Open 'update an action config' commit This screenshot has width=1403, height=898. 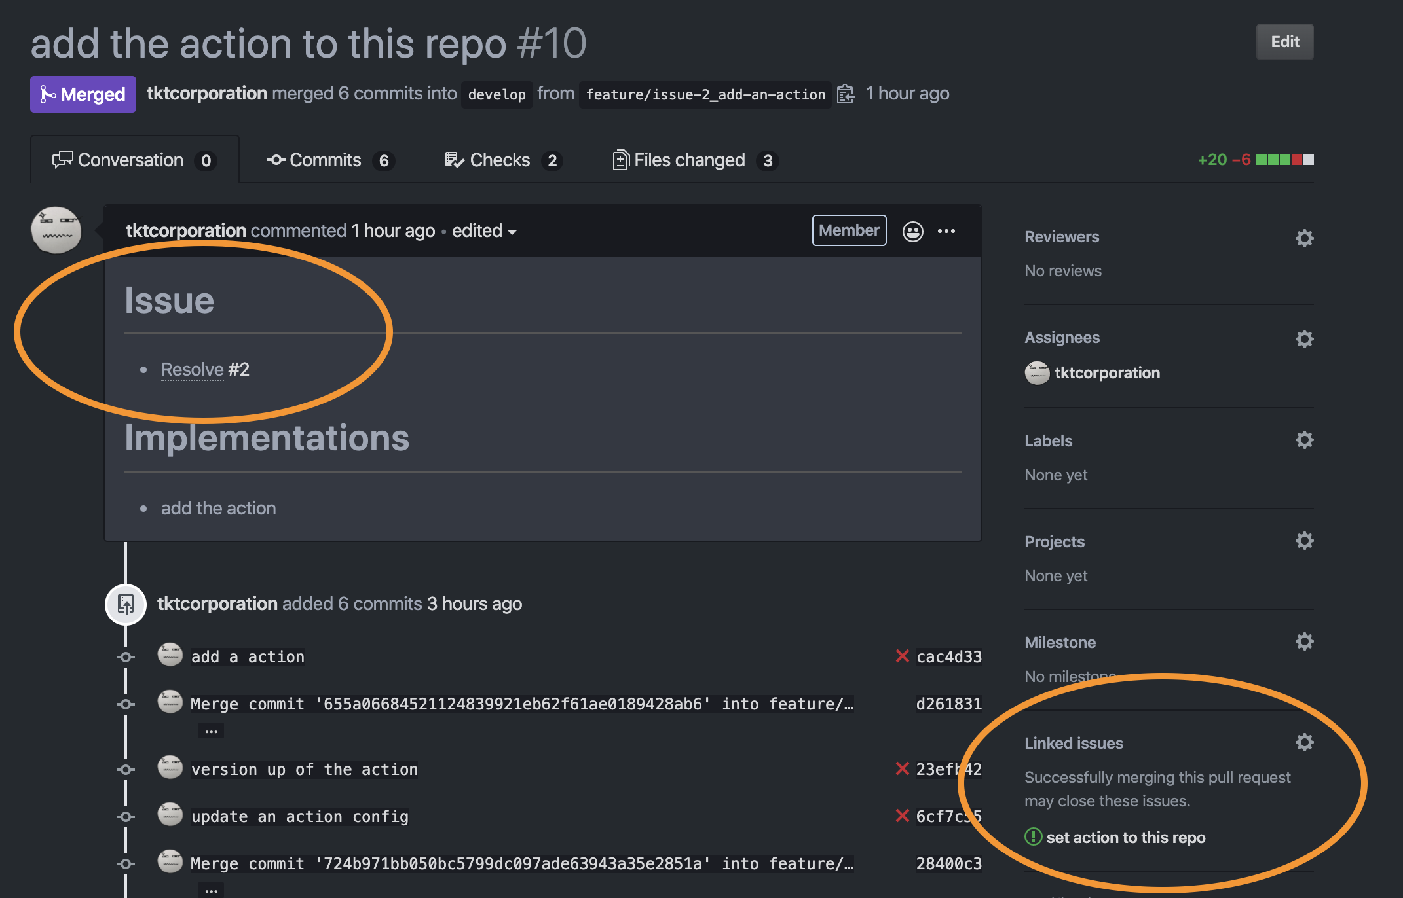pyautogui.click(x=300, y=817)
